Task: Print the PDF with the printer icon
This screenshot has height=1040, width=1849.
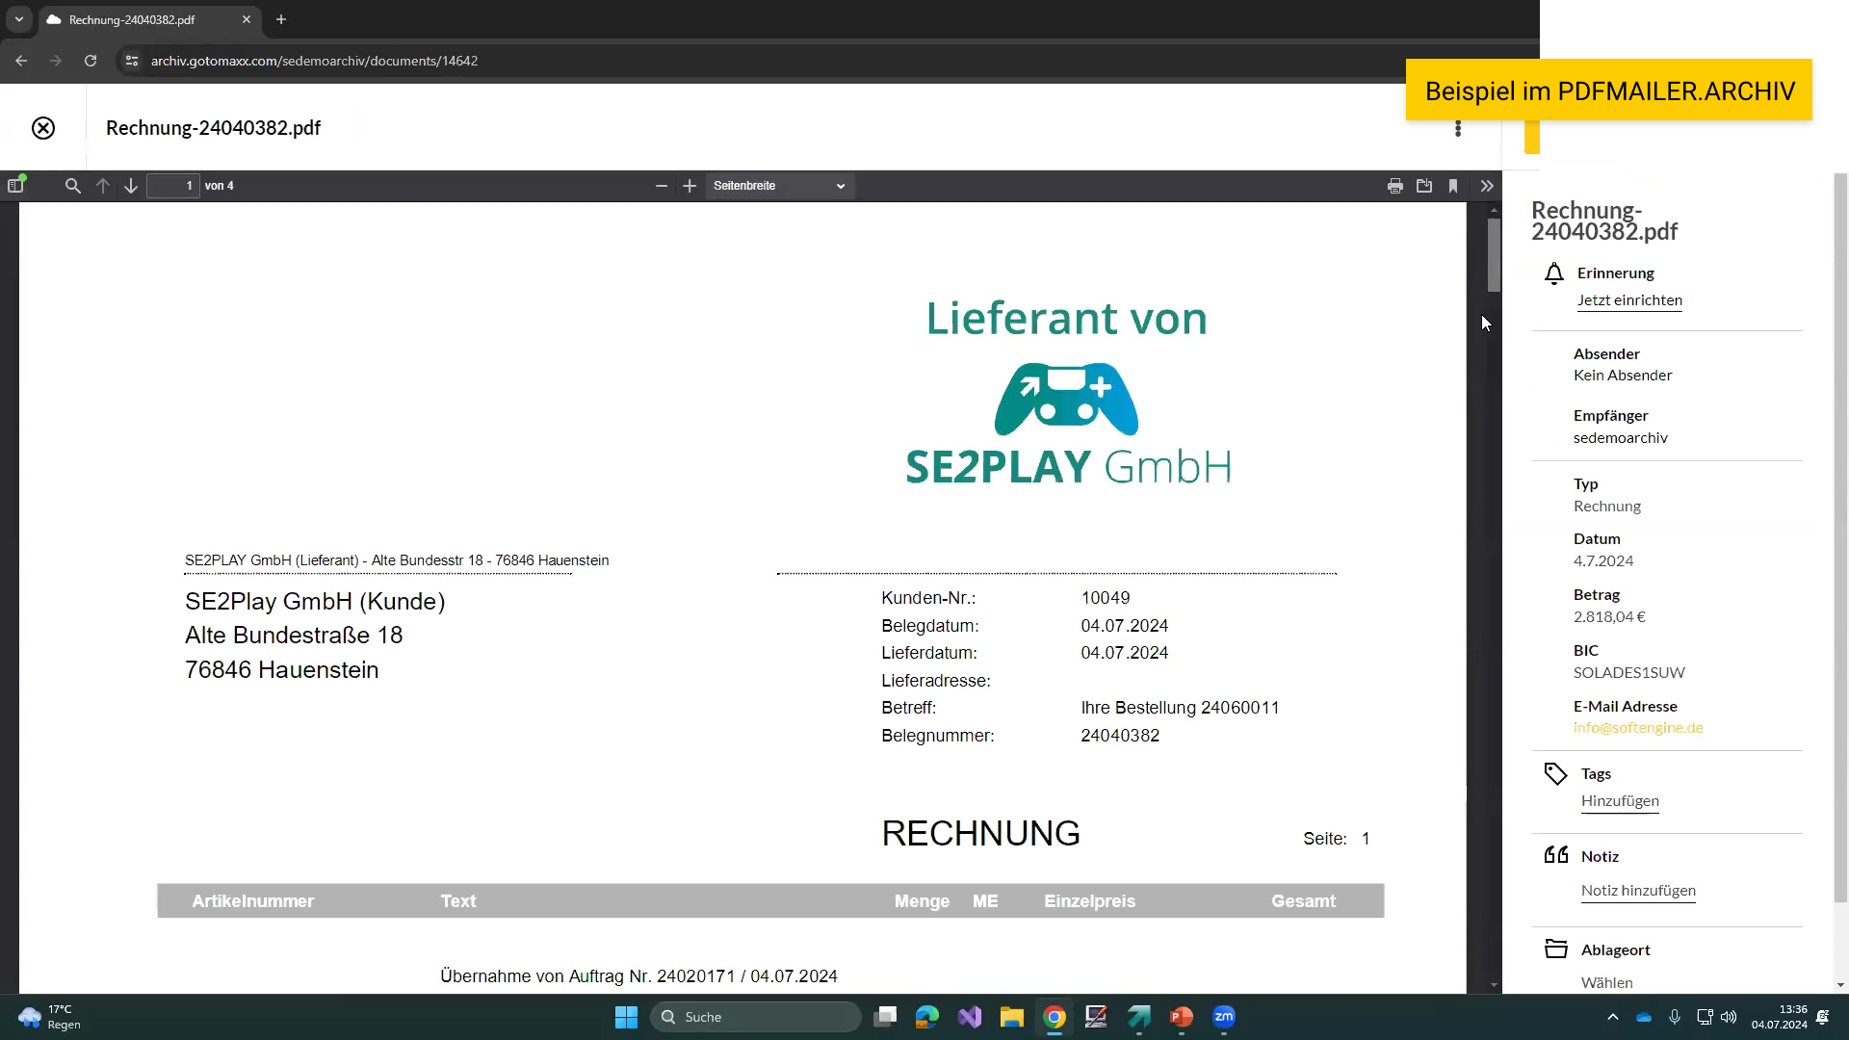Action: (x=1395, y=186)
